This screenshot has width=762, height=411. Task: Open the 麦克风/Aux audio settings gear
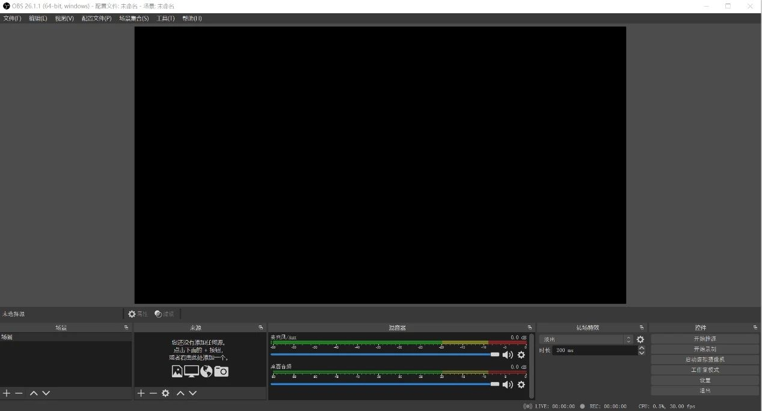pyautogui.click(x=521, y=354)
